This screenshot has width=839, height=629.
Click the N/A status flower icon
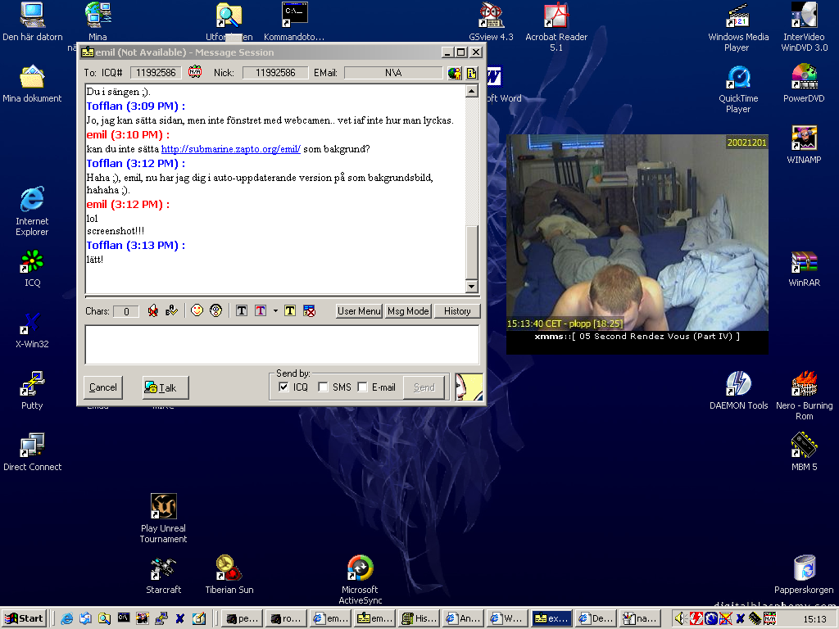point(195,72)
